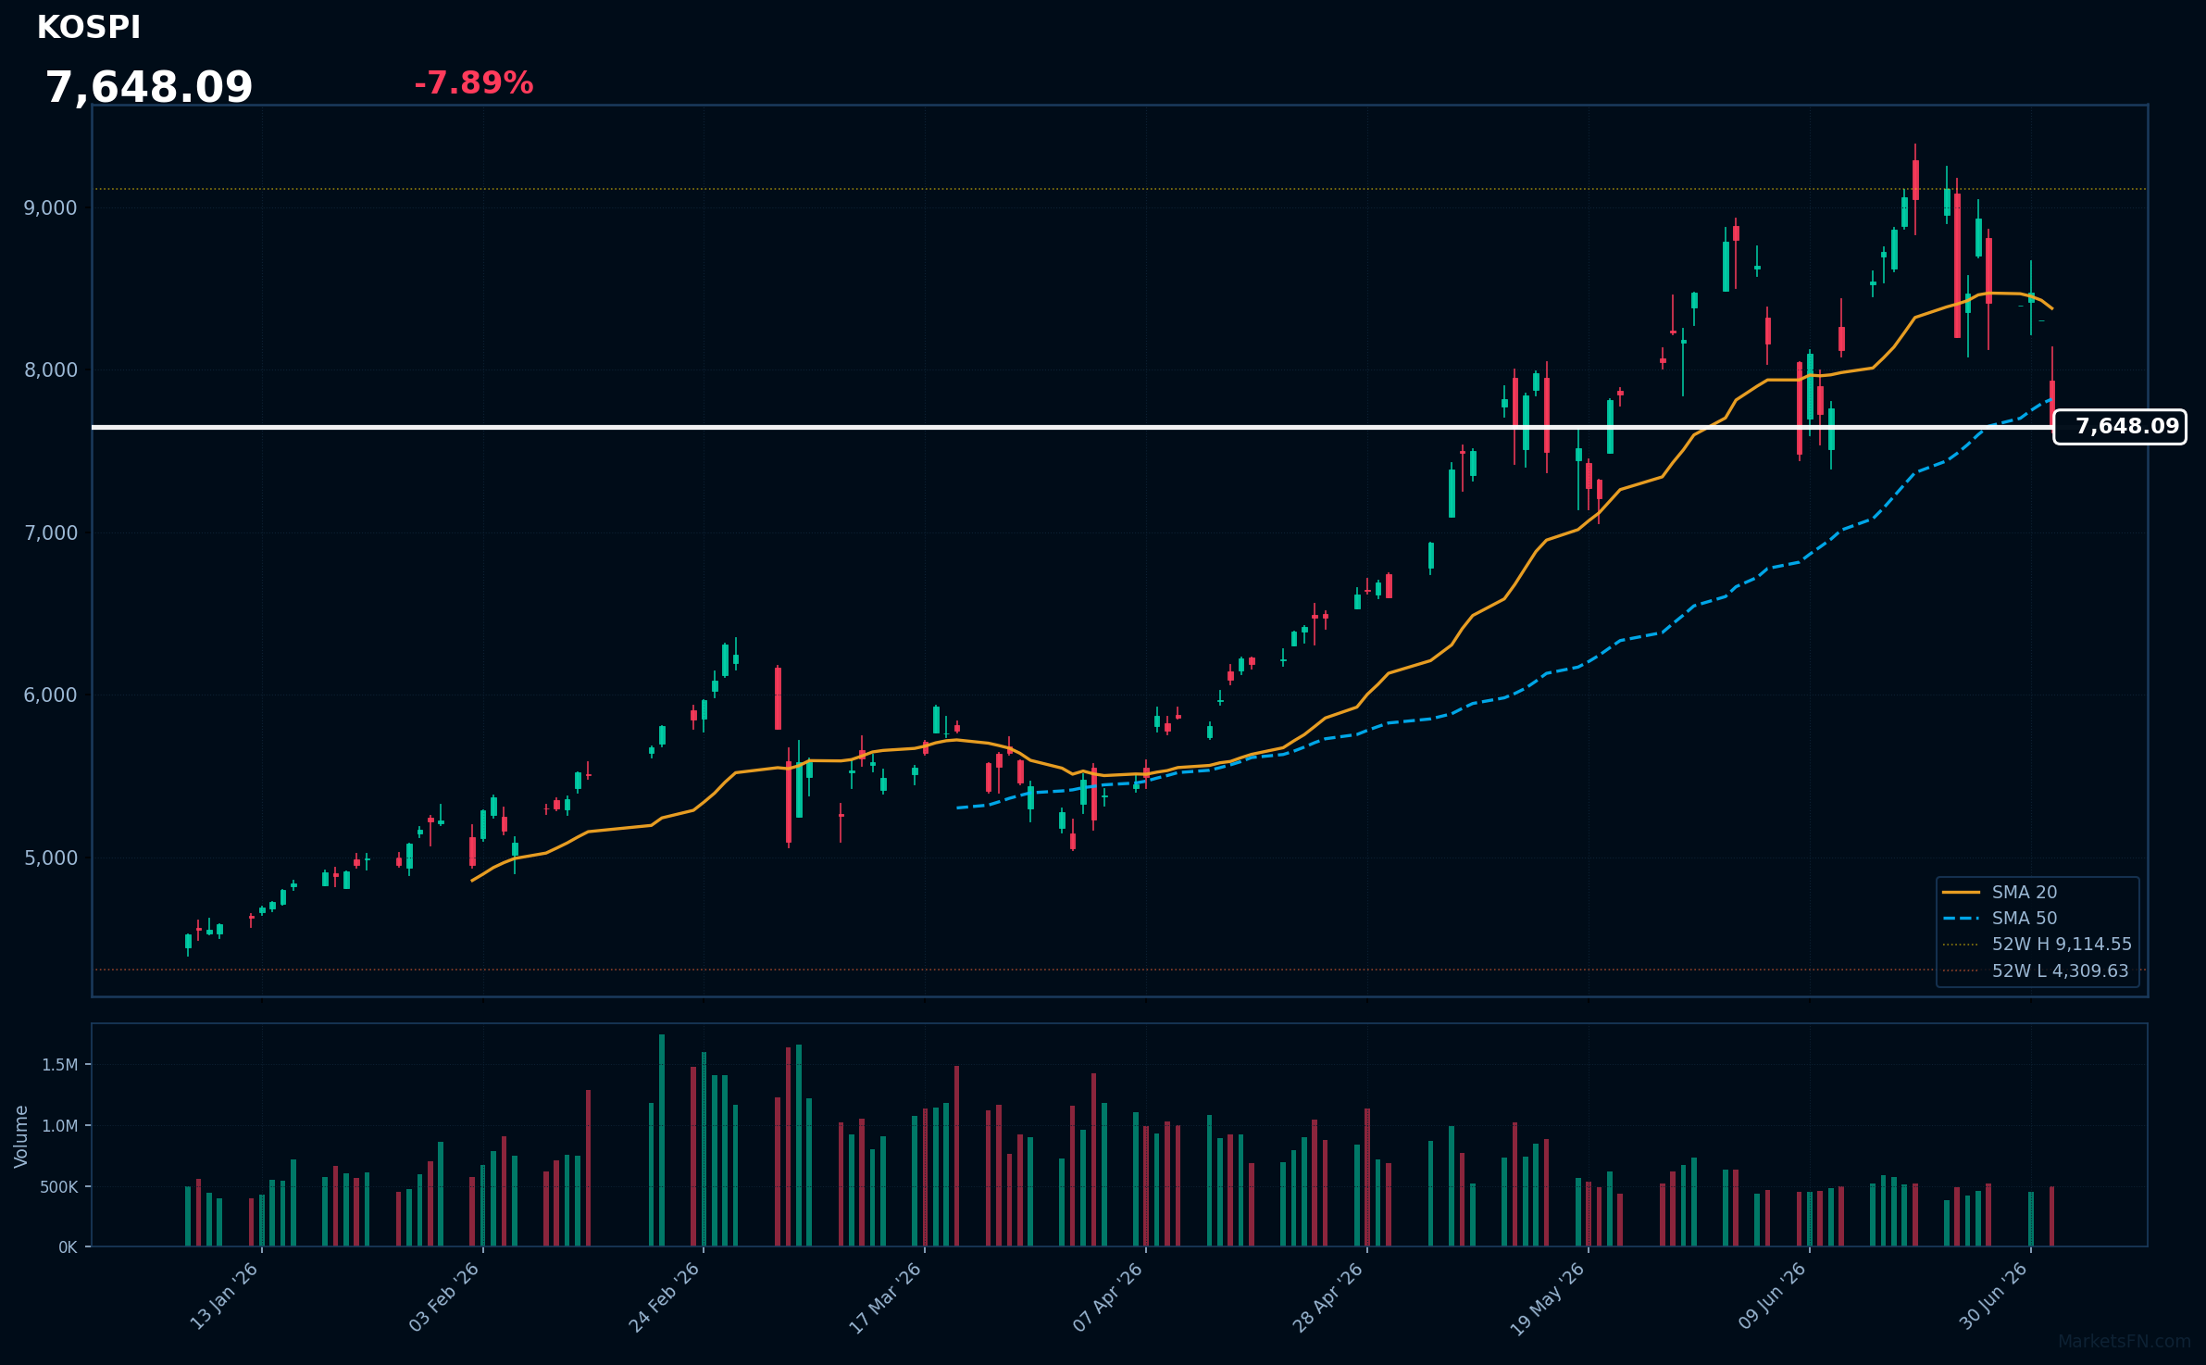Click the 30 Jun '26 date label
This screenshot has height=1365, width=2206.
[x=1994, y=1296]
